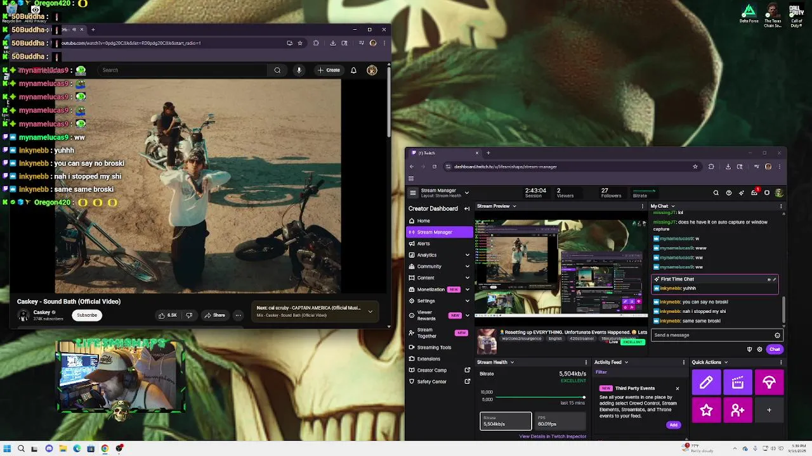Screen dimensions: 812x456
Task: Open the Twitch profile avatar menu
Action: point(779,193)
